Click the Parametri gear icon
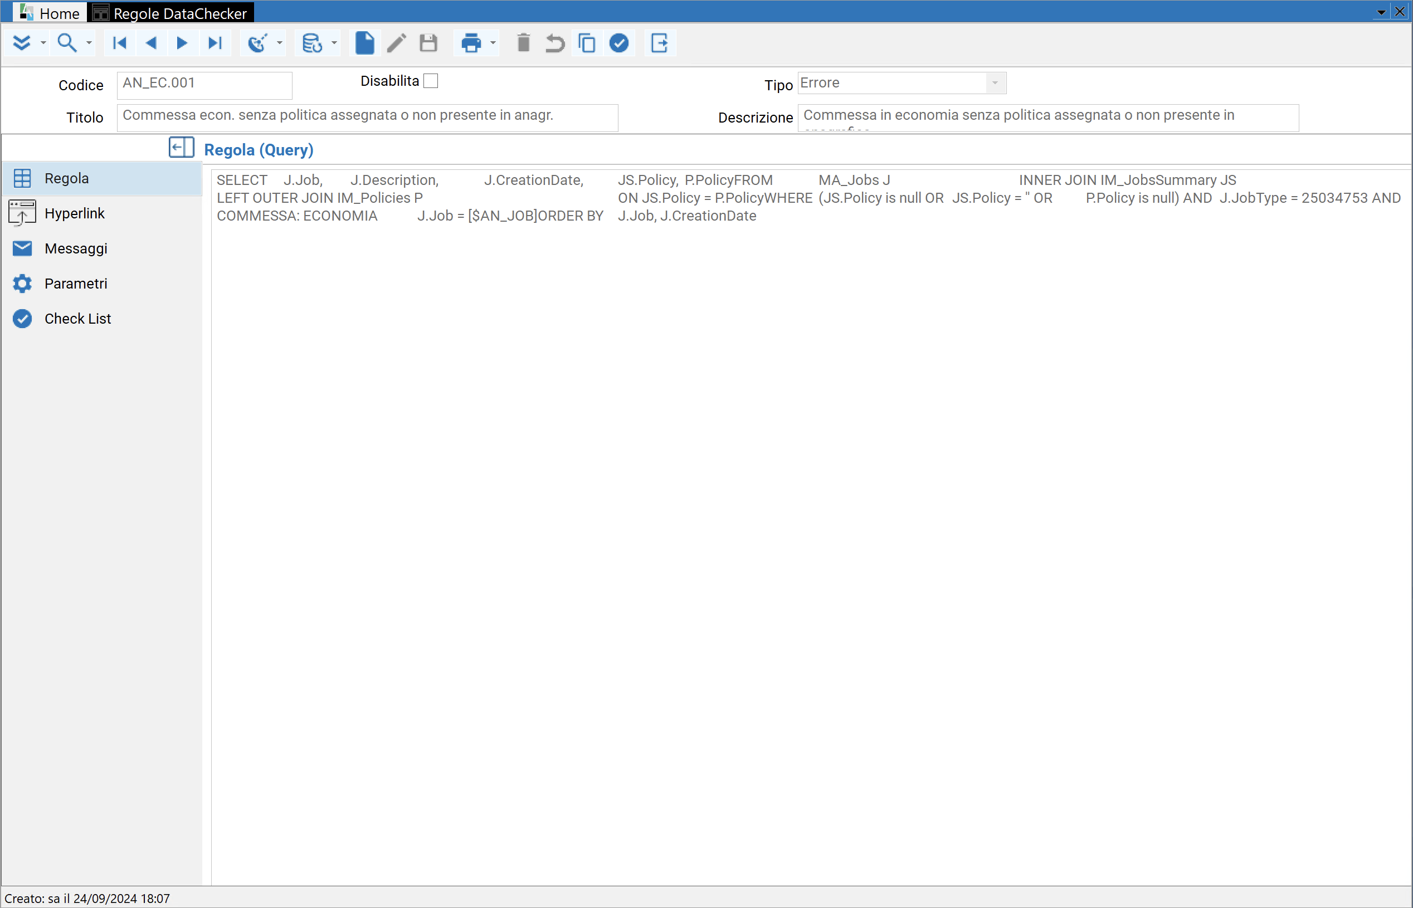 22,284
